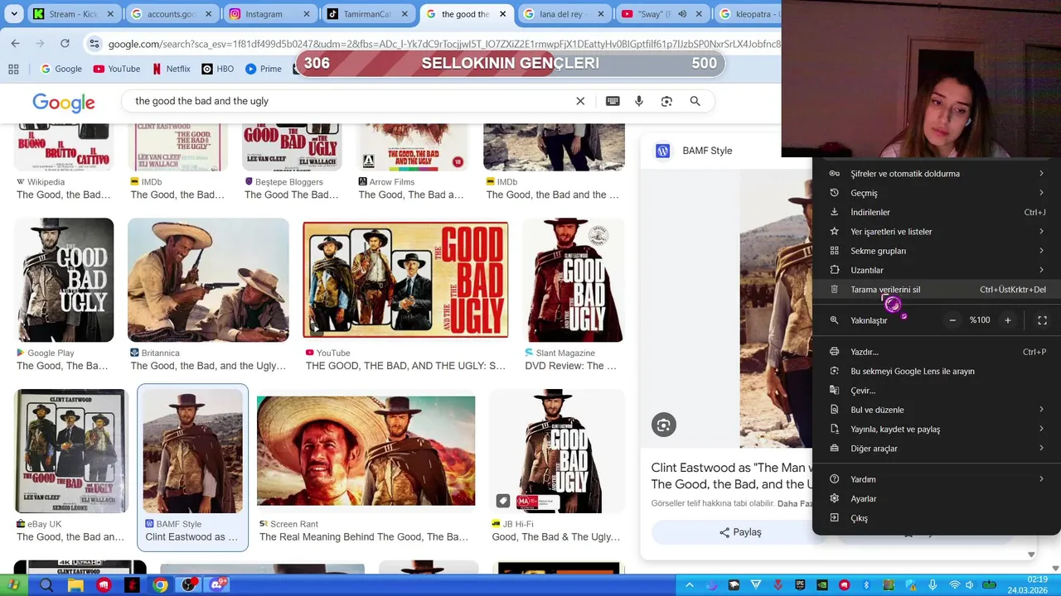
Task: Expand the Geçmiş history submenu
Action: click(937, 193)
